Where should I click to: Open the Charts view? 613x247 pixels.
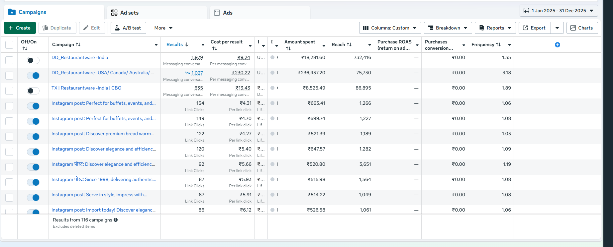(582, 28)
